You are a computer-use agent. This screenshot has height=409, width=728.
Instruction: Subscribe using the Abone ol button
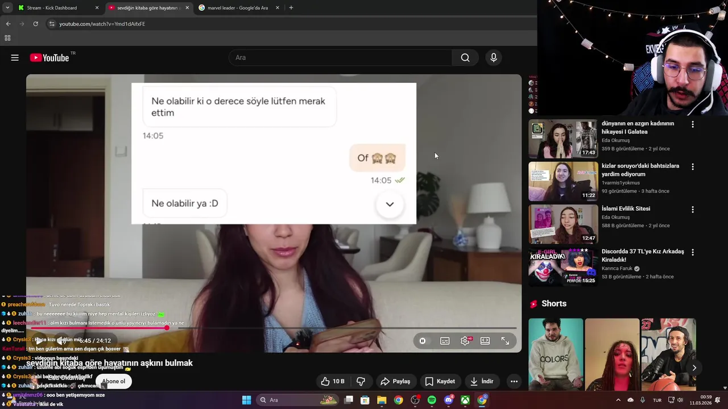coord(114,381)
